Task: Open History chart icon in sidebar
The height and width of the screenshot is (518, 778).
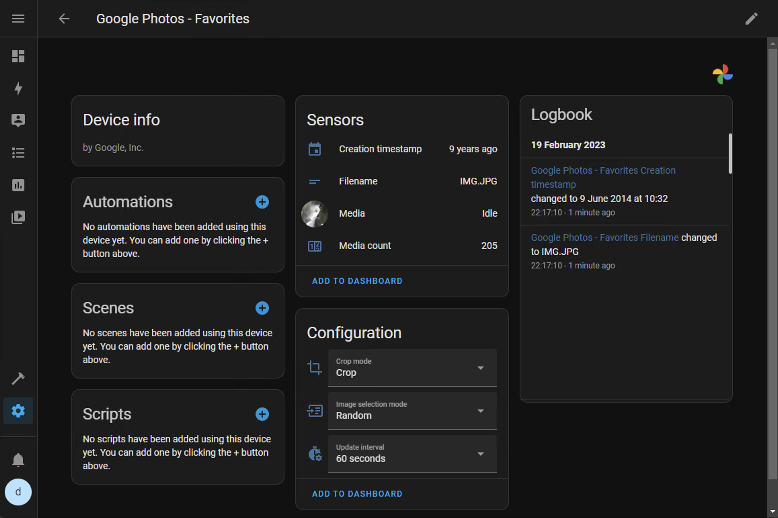Action: (18, 185)
